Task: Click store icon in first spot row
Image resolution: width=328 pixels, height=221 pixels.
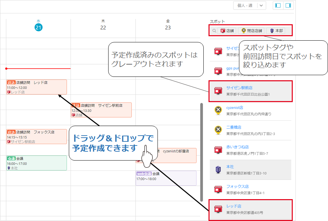Action: (x=218, y=51)
